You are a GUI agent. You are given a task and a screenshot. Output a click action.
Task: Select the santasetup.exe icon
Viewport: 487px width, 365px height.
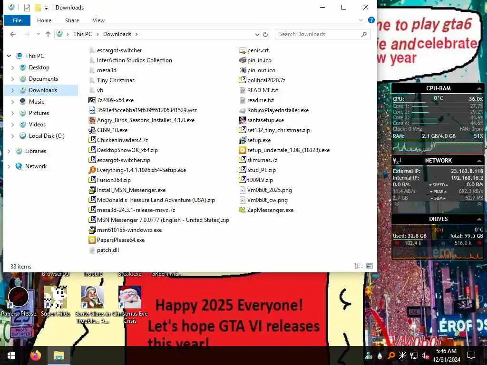[x=242, y=120]
